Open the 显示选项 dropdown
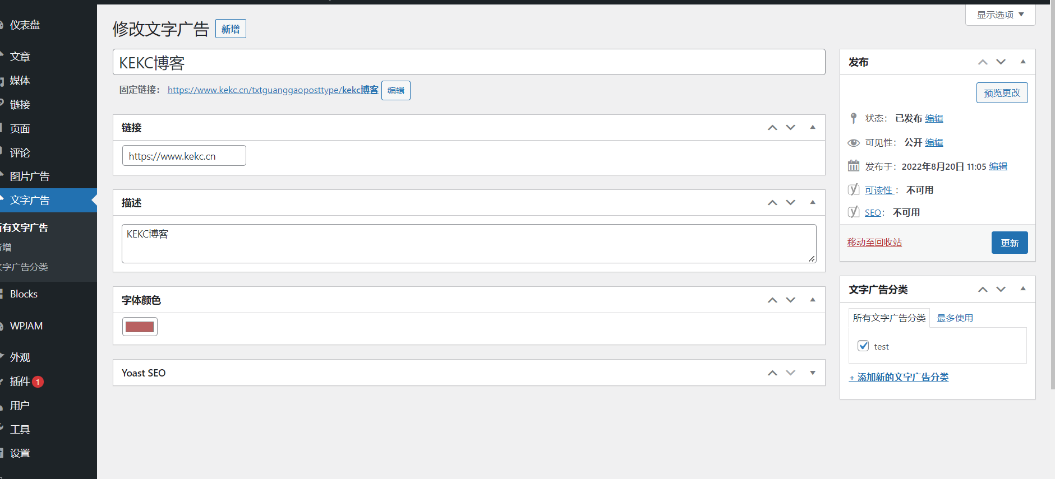 [1000, 15]
